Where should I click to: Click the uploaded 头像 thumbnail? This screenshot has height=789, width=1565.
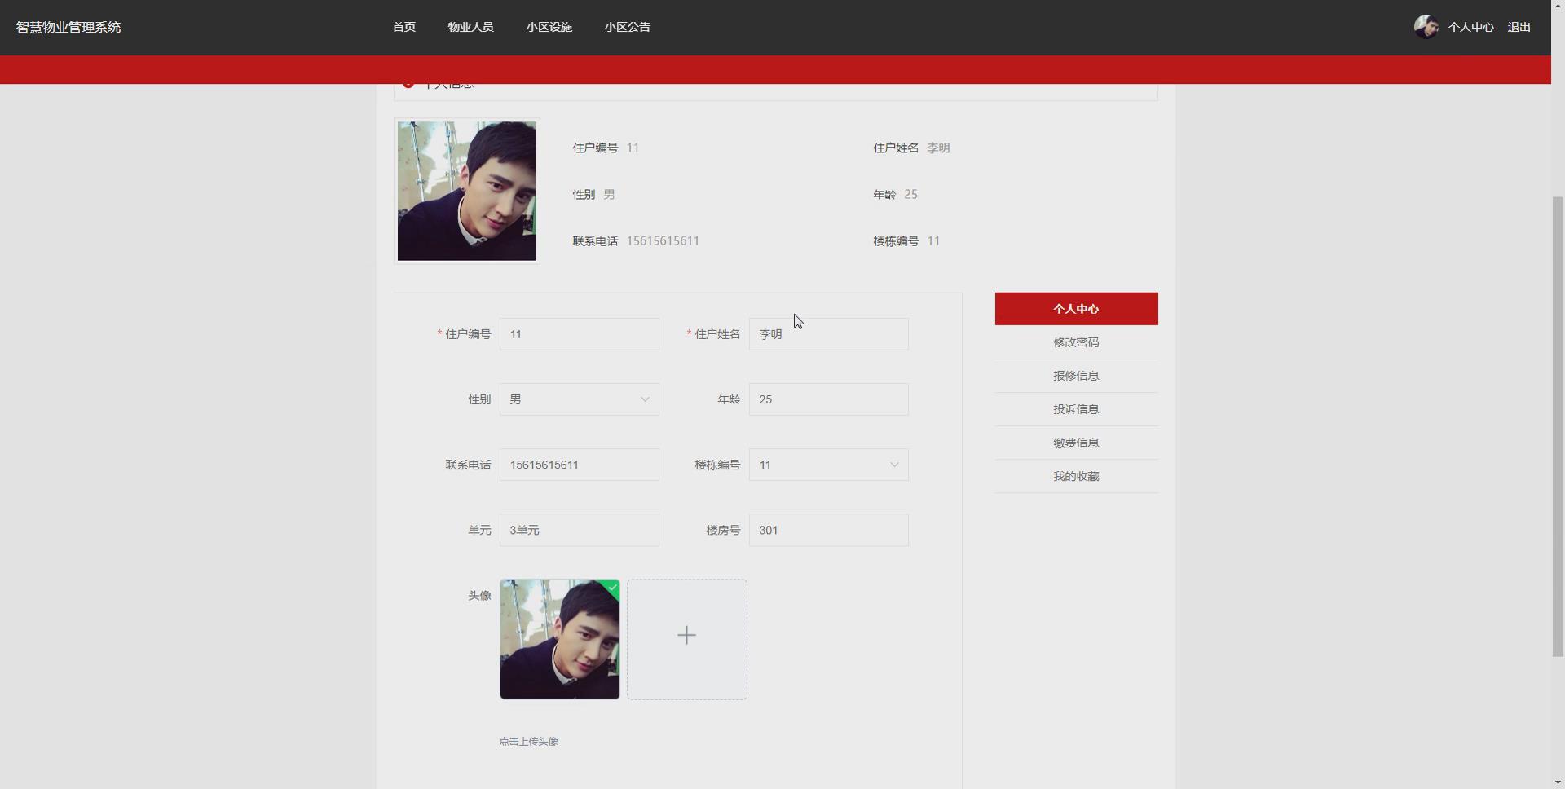tap(559, 639)
